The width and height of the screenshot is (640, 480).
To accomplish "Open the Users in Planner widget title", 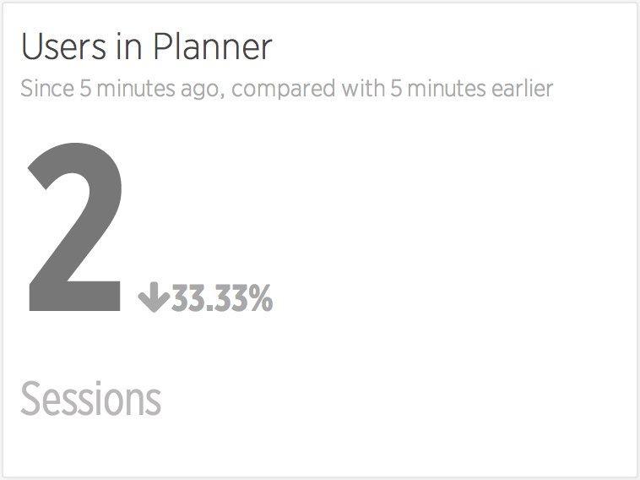I will coord(147,46).
